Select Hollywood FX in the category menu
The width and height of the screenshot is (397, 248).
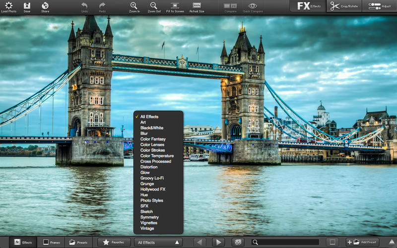pyautogui.click(x=153, y=189)
